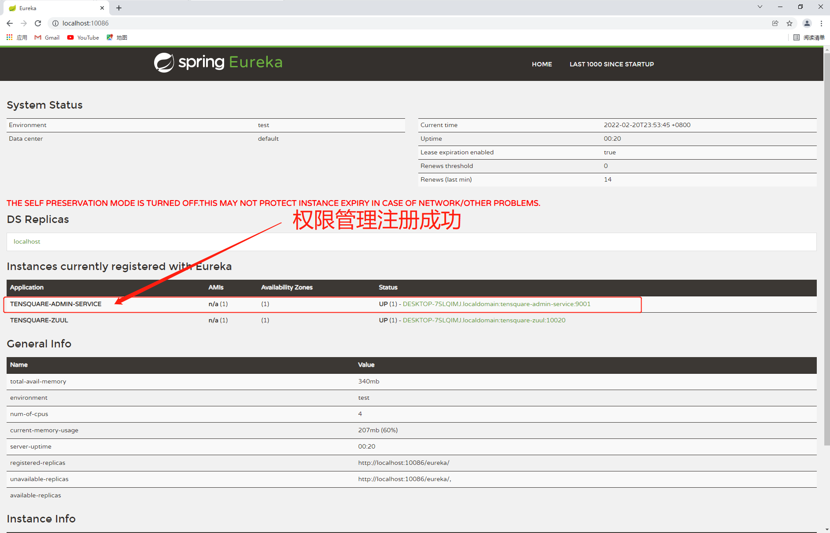The width and height of the screenshot is (830, 533).
Task: Go back with the browser back arrow
Action: (x=10, y=23)
